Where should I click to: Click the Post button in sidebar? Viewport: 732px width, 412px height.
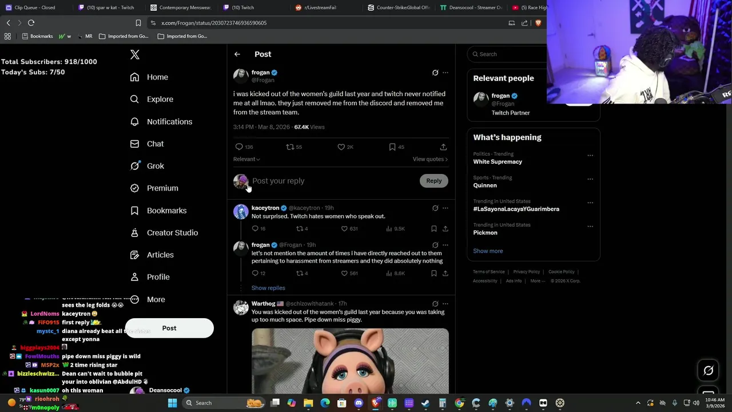[169, 328]
